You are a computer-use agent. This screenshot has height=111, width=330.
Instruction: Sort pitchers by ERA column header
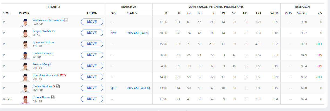[x=258, y=13]
